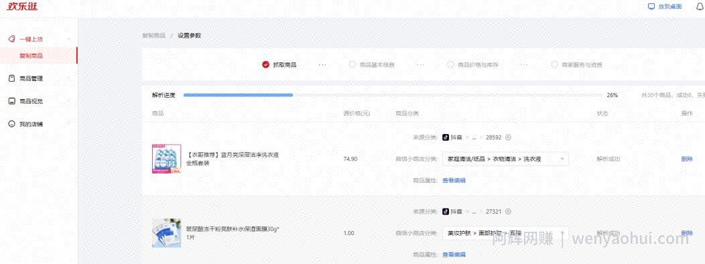Click the 商家服务与资质 step circle
The height and width of the screenshot is (264, 705).
click(554, 64)
